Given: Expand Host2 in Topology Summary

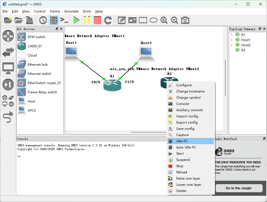Looking at the screenshot, I should click(232, 45).
